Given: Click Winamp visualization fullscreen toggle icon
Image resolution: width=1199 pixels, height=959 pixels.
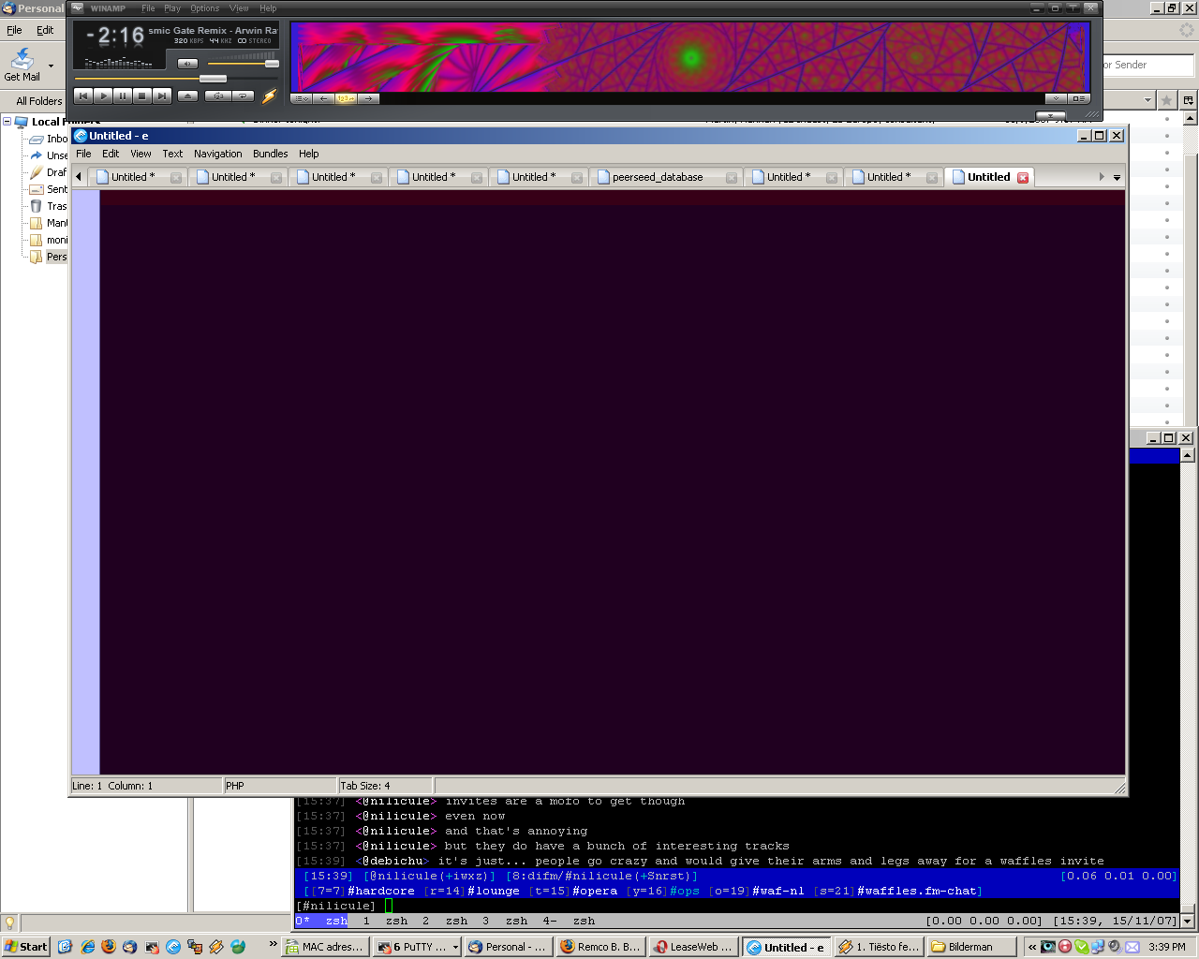Looking at the screenshot, I should (x=1078, y=98).
